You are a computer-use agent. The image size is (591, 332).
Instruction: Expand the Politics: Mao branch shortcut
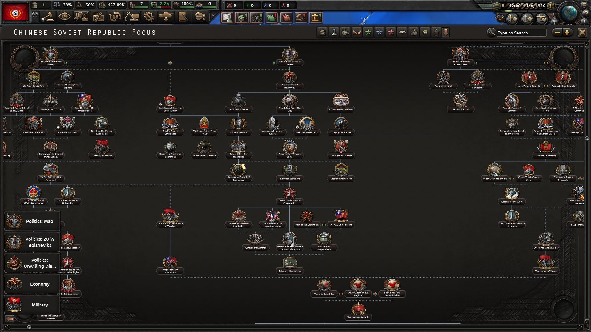click(32, 221)
